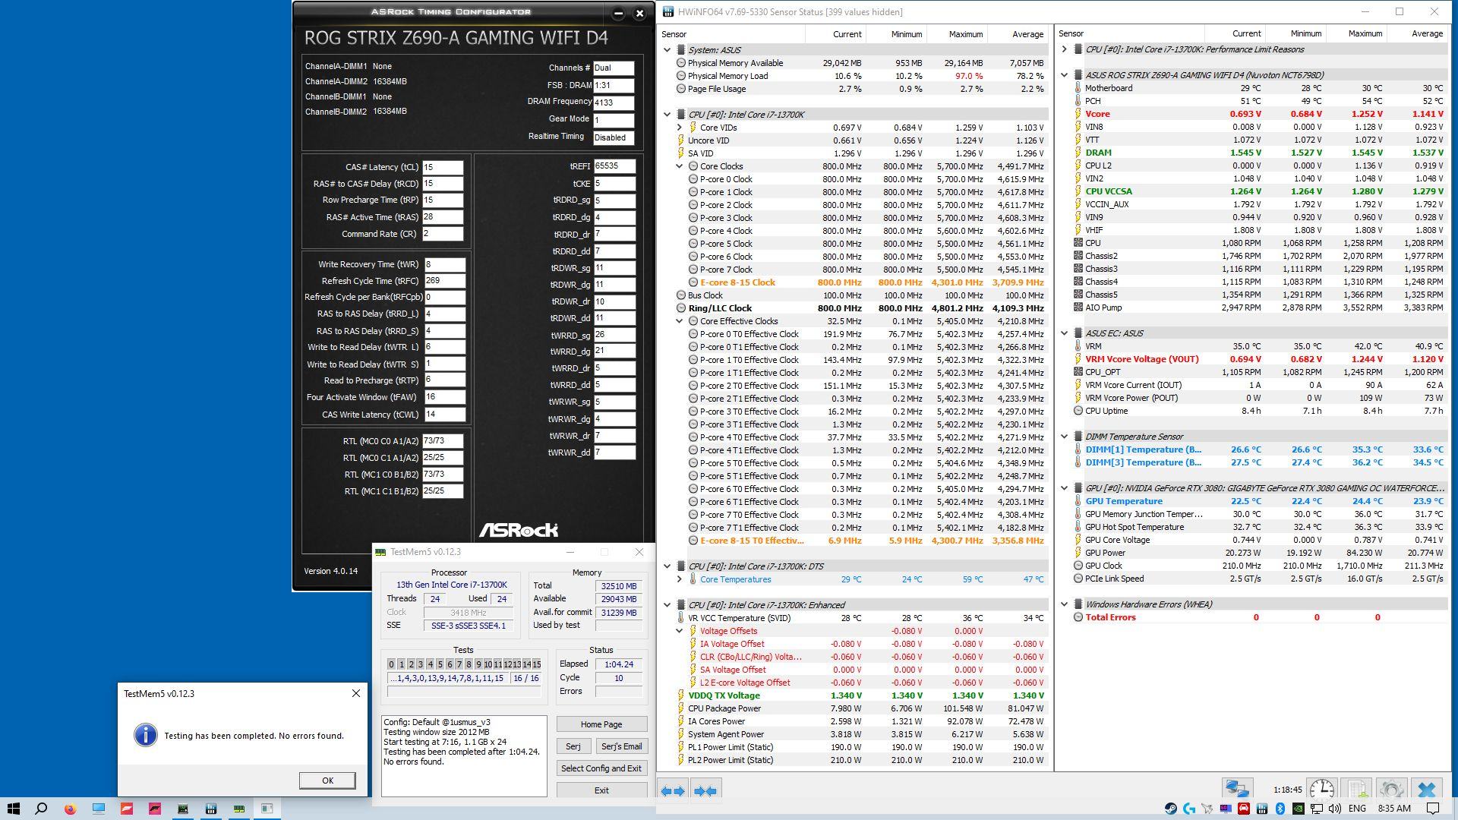Click the DRAM Frequency field
This screenshot has height=820, width=1458.
(x=614, y=102)
